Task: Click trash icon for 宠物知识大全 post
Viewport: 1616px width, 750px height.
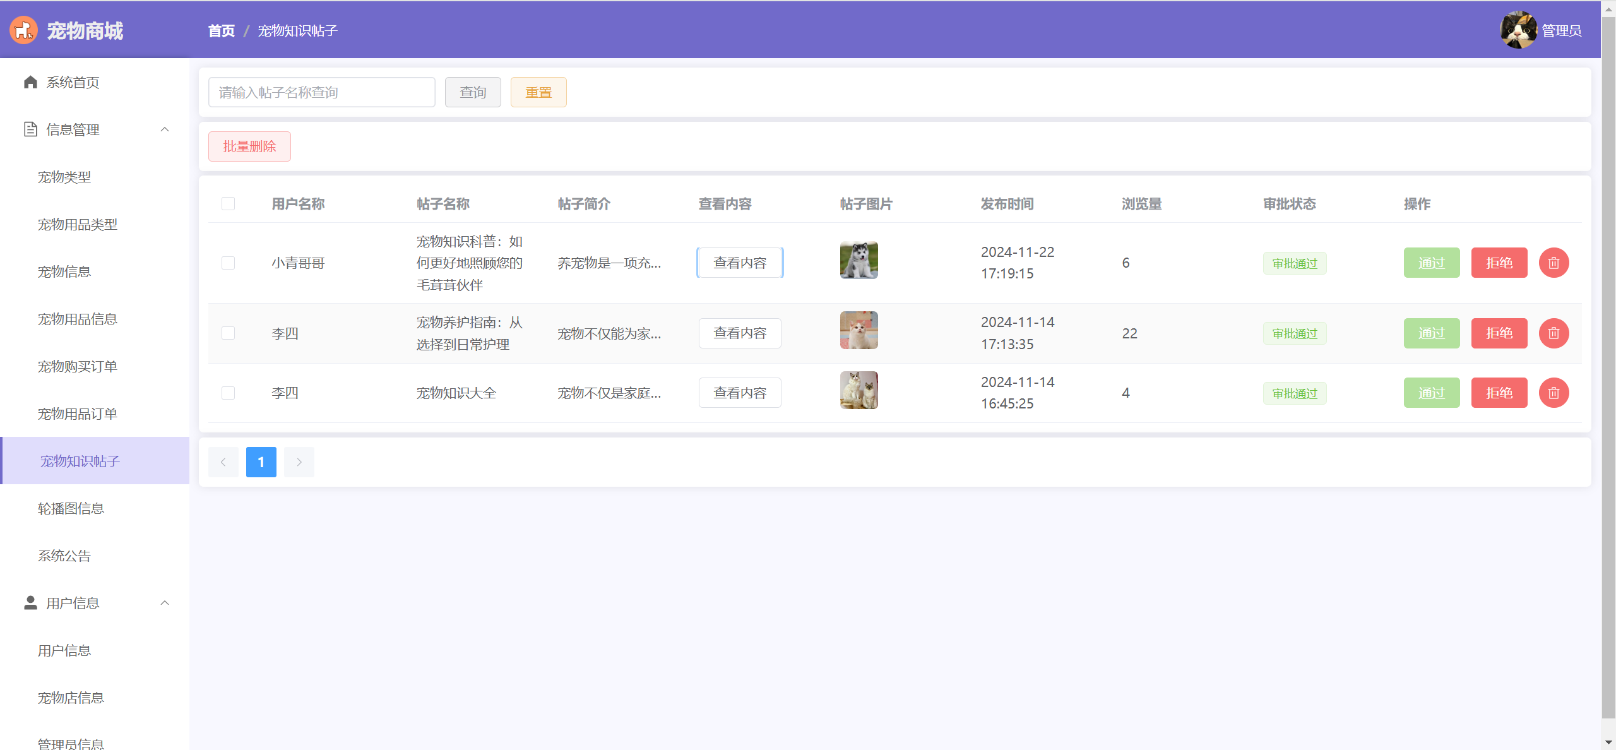Action: 1553,393
